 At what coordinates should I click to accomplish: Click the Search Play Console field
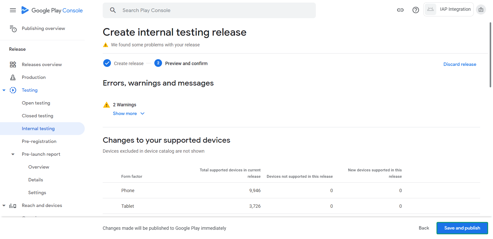click(x=213, y=10)
